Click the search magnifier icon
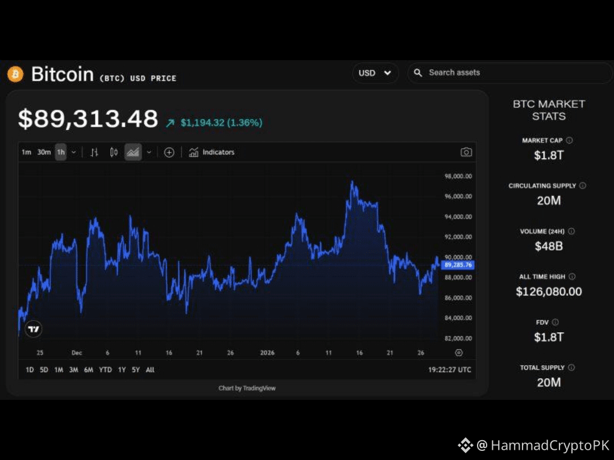 [418, 73]
